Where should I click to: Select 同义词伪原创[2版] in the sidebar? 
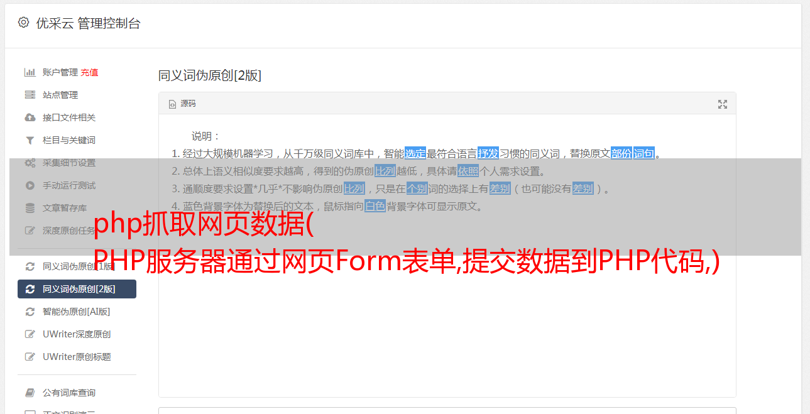coord(77,289)
